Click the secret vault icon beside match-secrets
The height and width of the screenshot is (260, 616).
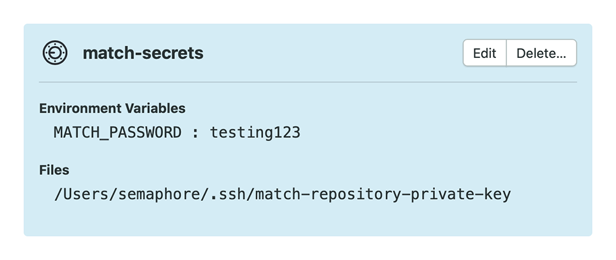tap(55, 52)
